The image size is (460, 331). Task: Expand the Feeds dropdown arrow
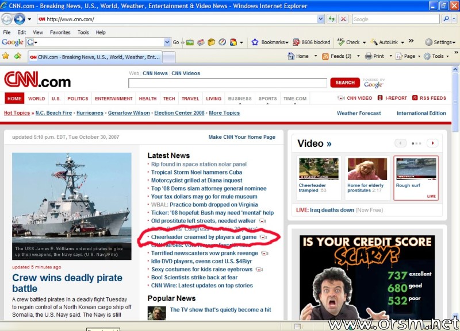point(358,56)
